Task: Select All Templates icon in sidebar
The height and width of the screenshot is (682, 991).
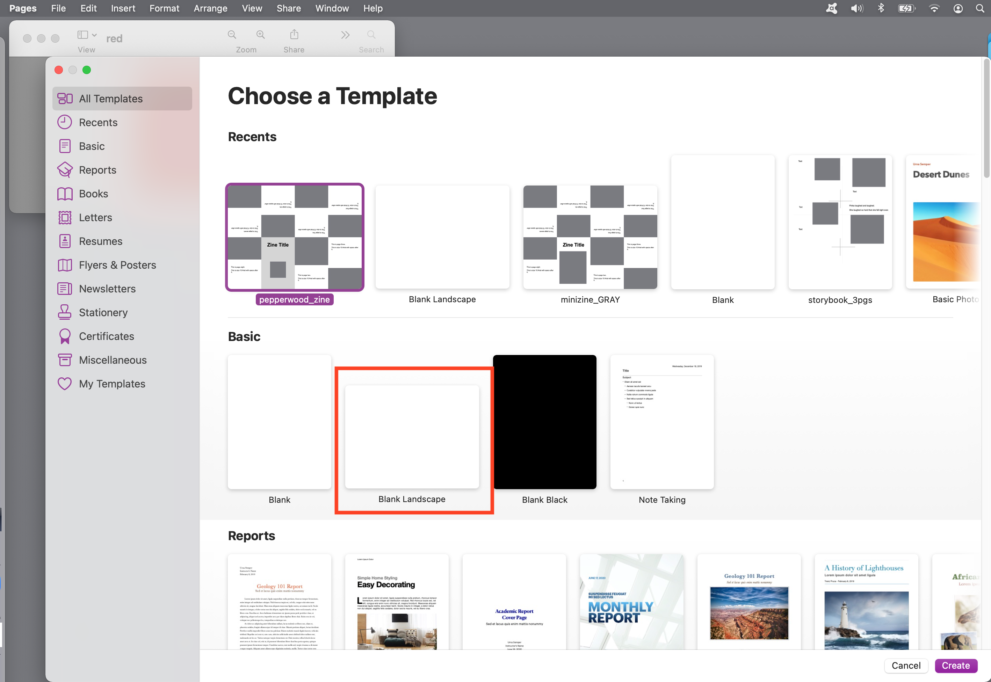Action: 65,99
